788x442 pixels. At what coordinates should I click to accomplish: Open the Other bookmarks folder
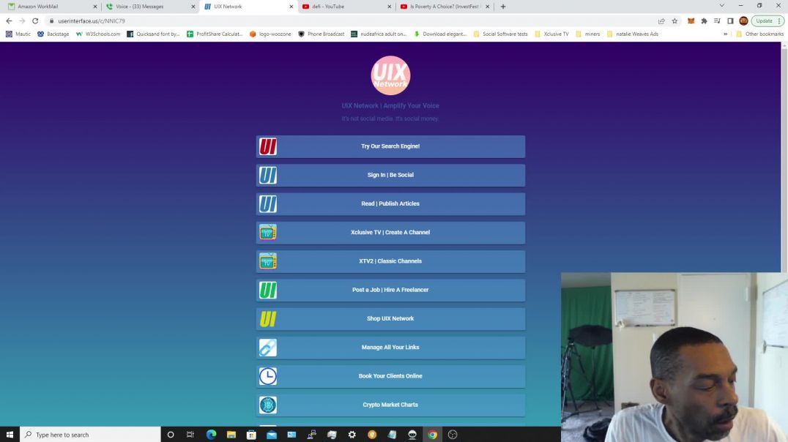click(x=759, y=34)
